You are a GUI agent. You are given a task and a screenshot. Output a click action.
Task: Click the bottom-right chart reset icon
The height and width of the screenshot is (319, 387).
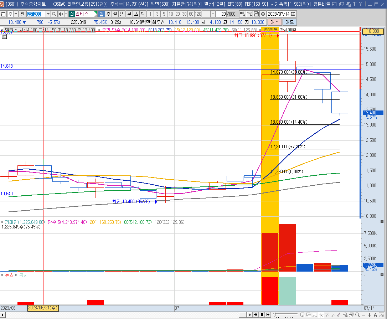381,315
